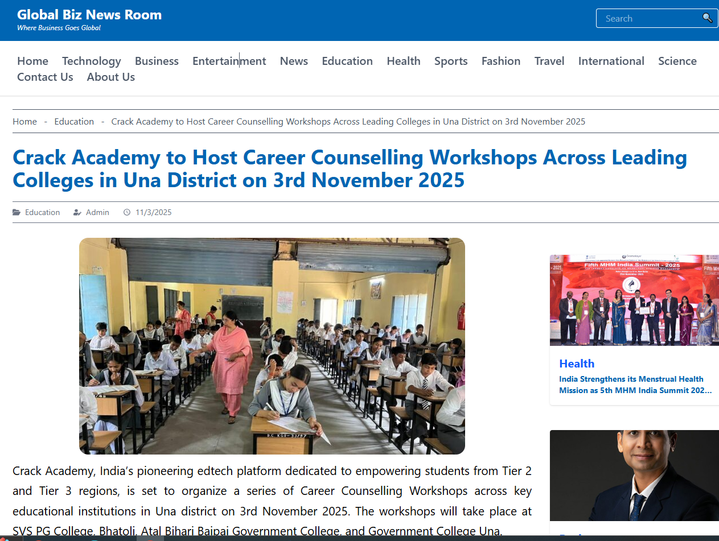The height and width of the screenshot is (541, 719).
Task: Navigate to the Sports section
Action: (450, 61)
